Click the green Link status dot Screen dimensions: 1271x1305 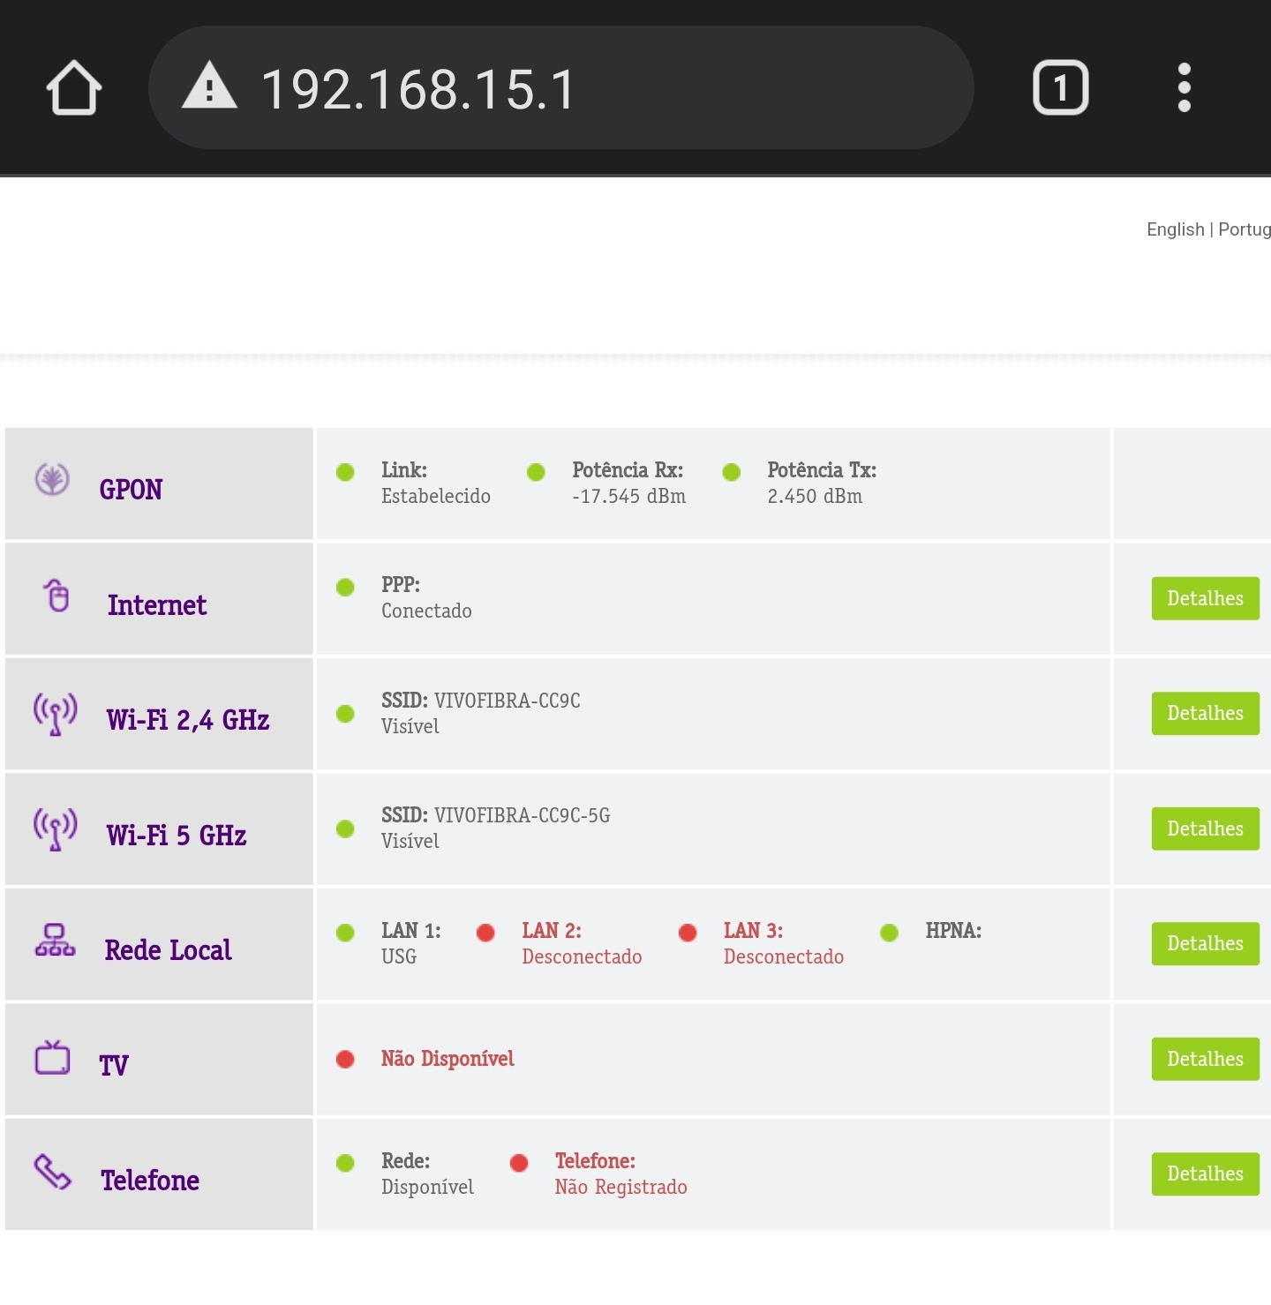[x=345, y=472]
